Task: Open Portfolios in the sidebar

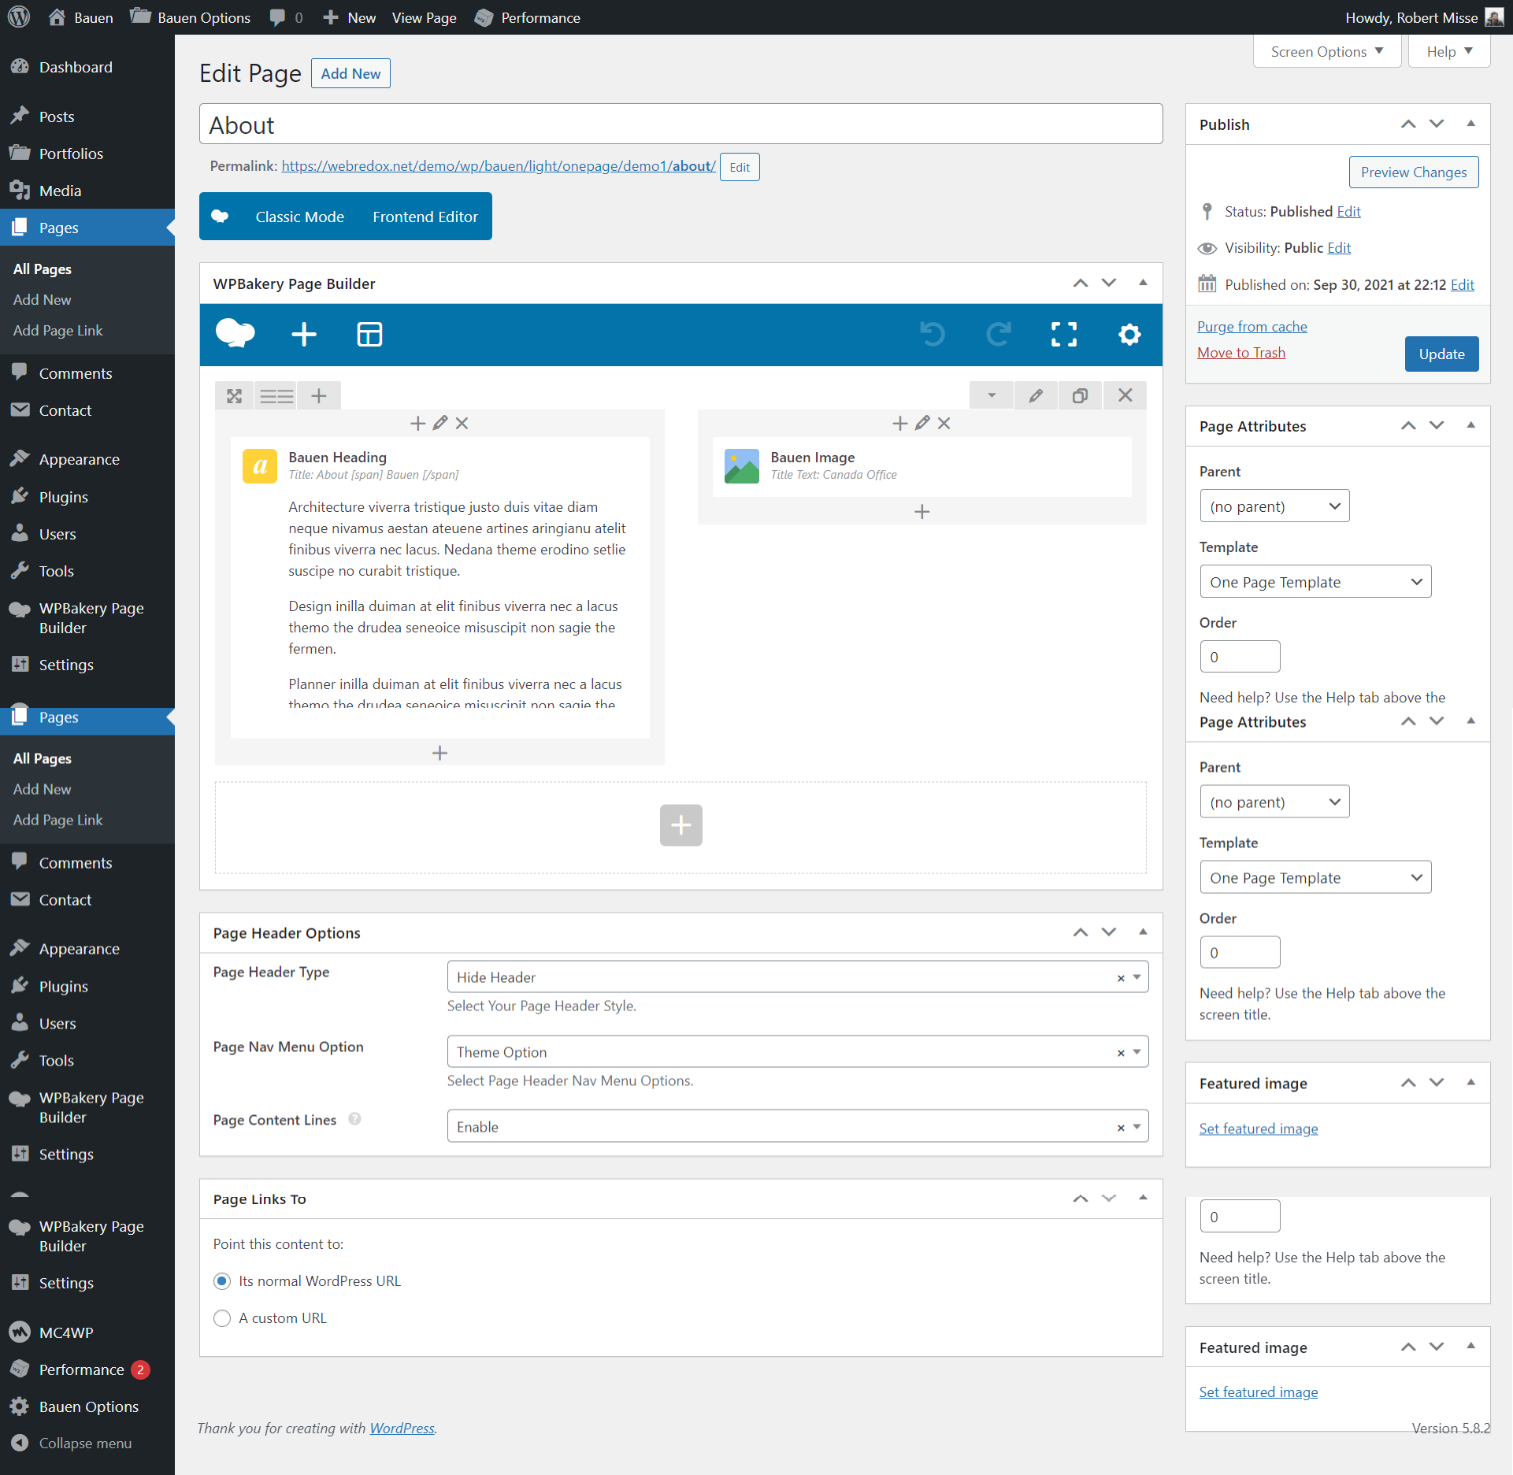Action: (x=71, y=154)
